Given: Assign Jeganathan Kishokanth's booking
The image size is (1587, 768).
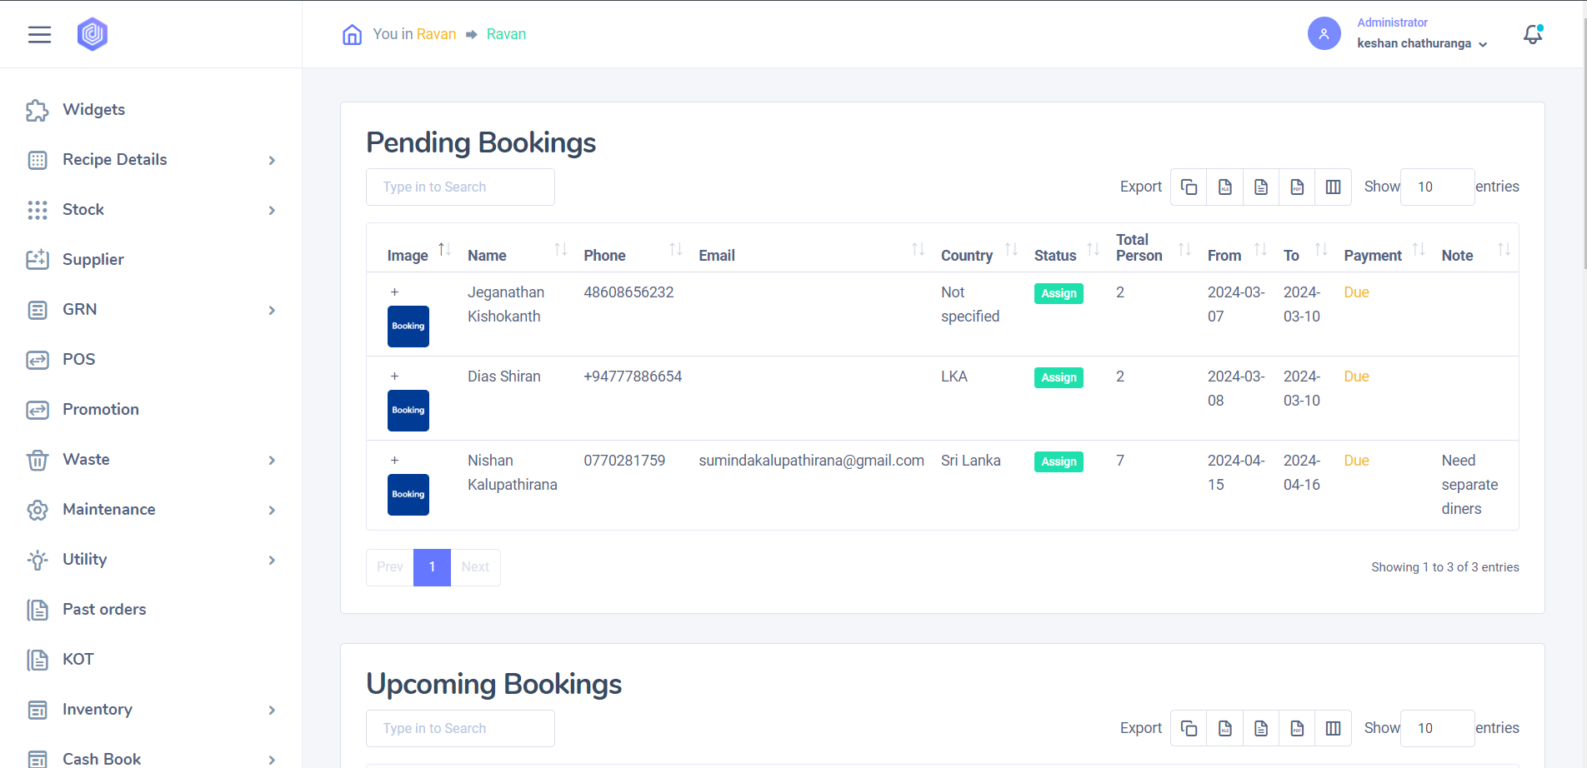Looking at the screenshot, I should pyautogui.click(x=1059, y=293).
